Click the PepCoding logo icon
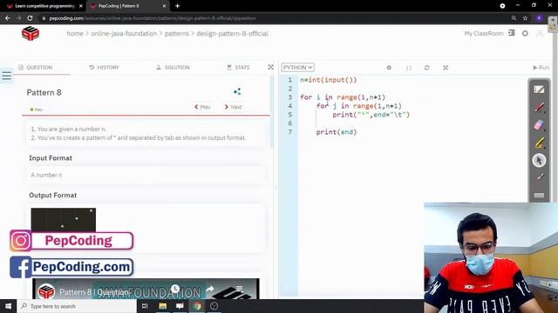This screenshot has height=313, width=558. click(x=31, y=33)
